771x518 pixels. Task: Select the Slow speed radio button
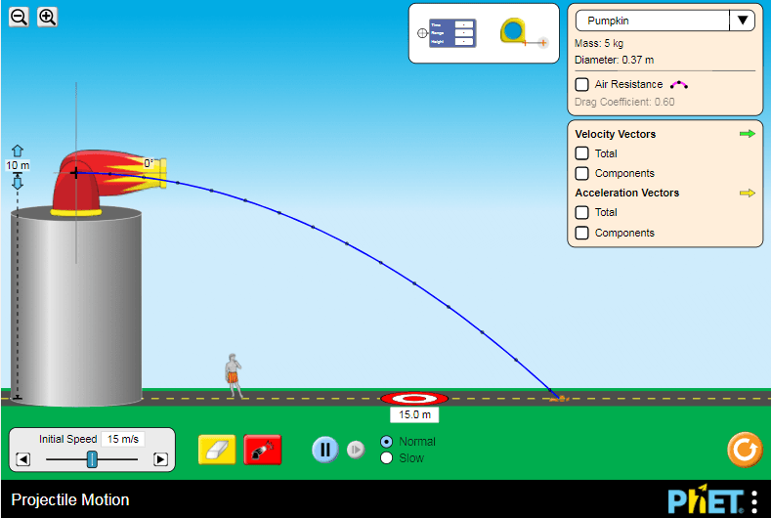point(386,457)
